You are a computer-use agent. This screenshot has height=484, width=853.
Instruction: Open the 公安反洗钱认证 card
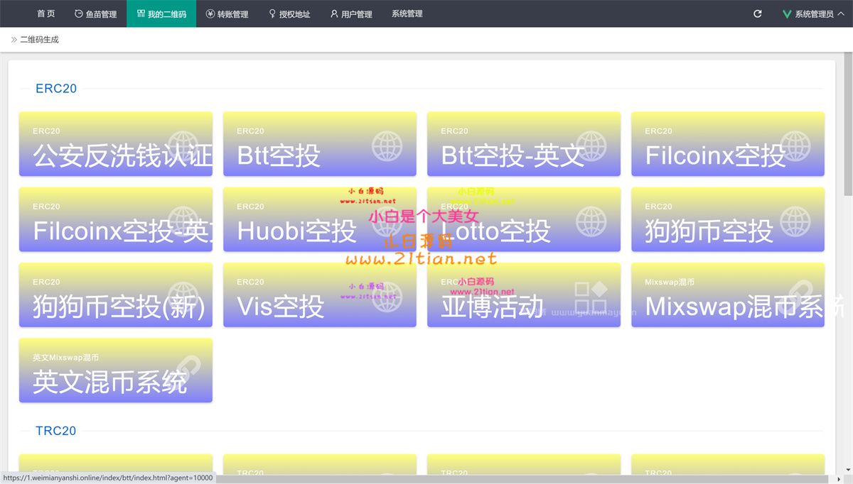pyautogui.click(x=115, y=144)
